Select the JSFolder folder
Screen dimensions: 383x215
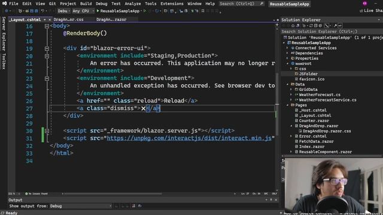[x=308, y=74]
